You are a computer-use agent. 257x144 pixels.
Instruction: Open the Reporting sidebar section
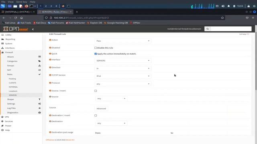coord(10,39)
